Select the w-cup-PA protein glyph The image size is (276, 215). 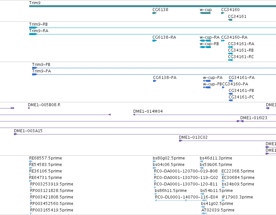(207, 81)
